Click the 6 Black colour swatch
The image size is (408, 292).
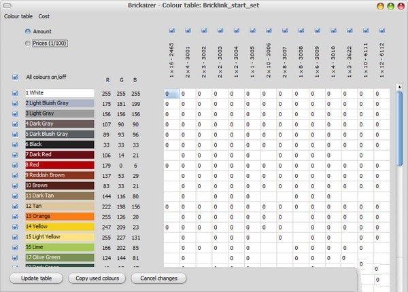point(59,145)
